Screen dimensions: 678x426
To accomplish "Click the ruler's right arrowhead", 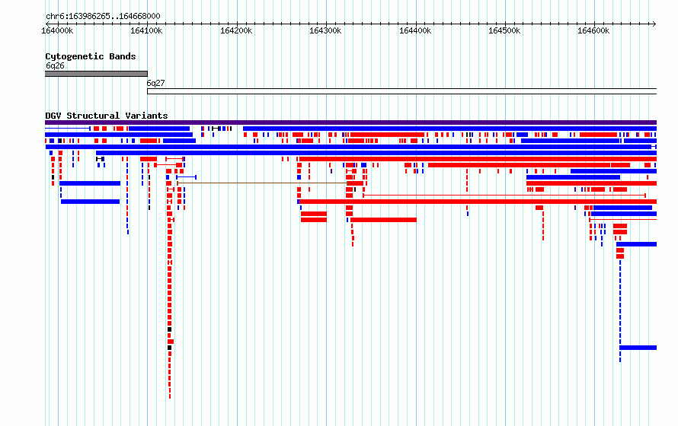I will [654, 24].
